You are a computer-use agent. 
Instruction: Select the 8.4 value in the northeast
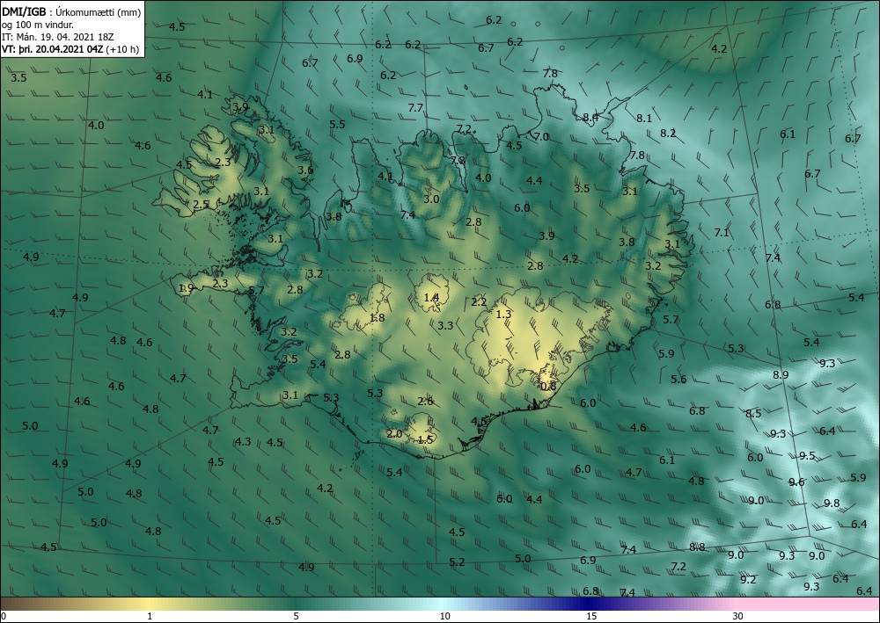590,118
